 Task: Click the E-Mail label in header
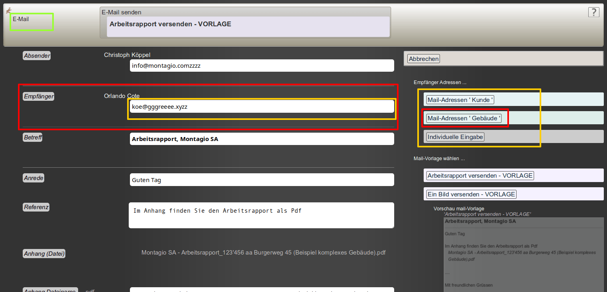(21, 19)
